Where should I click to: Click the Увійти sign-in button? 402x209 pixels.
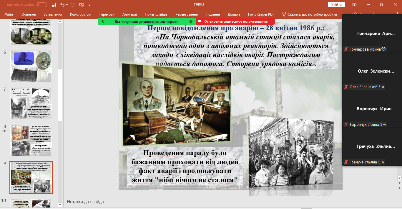pos(336,4)
